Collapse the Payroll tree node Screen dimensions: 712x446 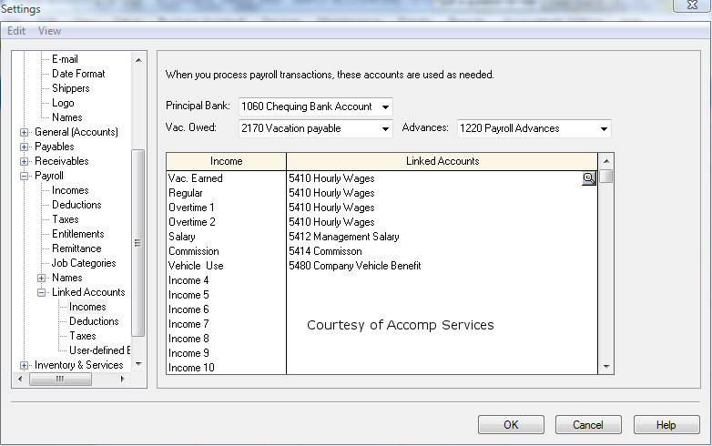click(24, 176)
